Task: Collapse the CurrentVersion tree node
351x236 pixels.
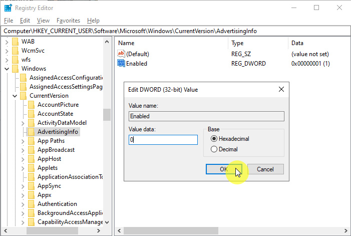Action: [15, 96]
